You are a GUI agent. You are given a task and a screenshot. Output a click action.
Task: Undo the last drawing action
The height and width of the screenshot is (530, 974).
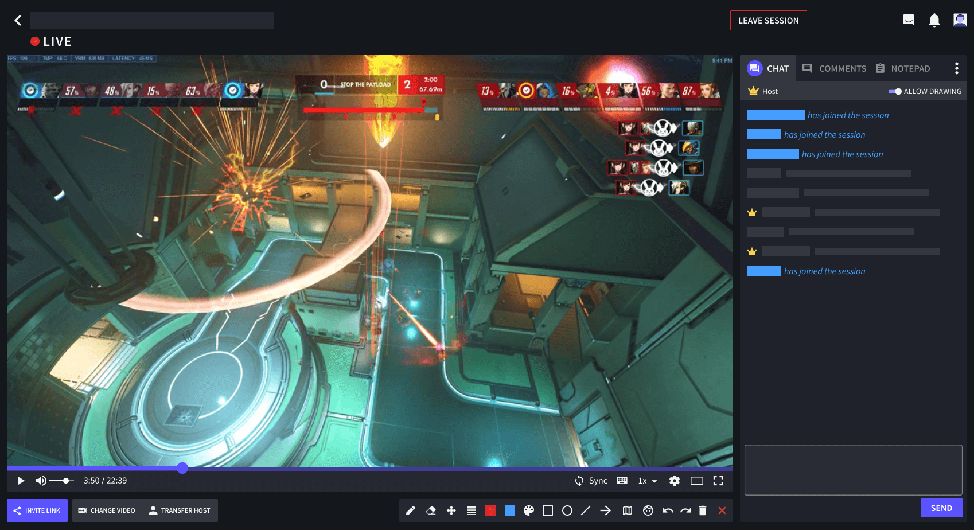click(667, 510)
